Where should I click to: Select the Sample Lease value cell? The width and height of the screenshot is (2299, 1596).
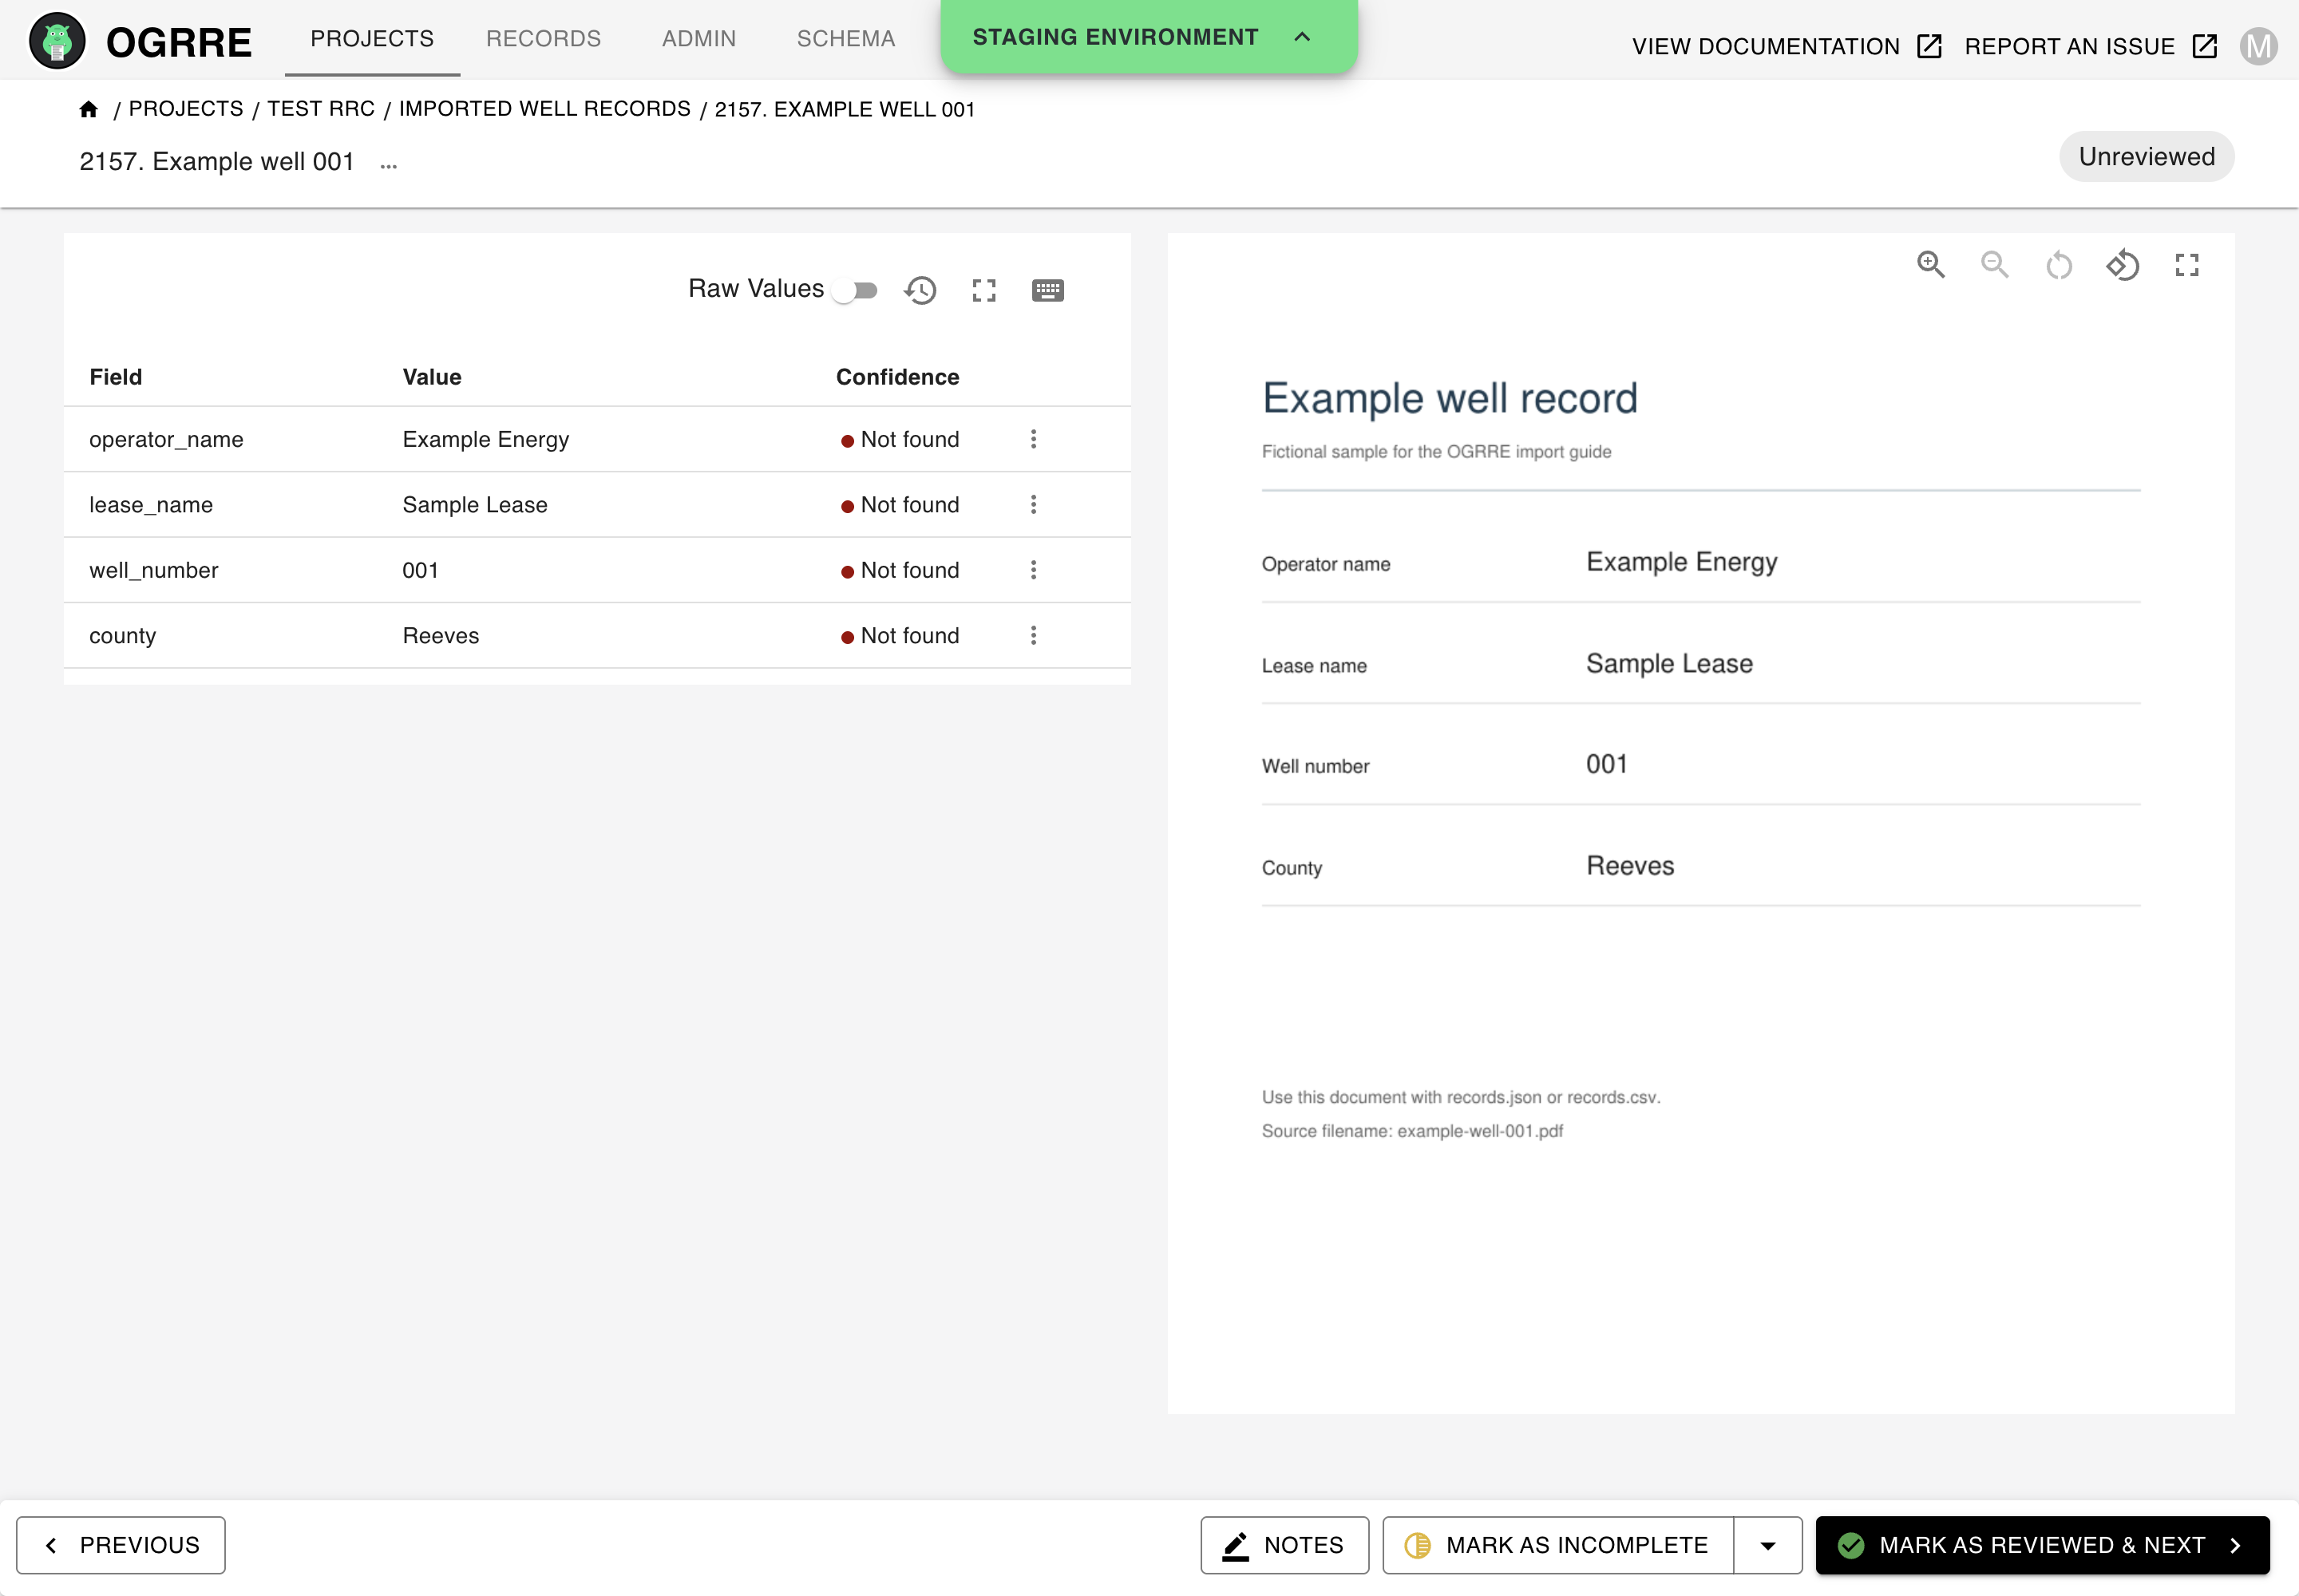tap(474, 504)
